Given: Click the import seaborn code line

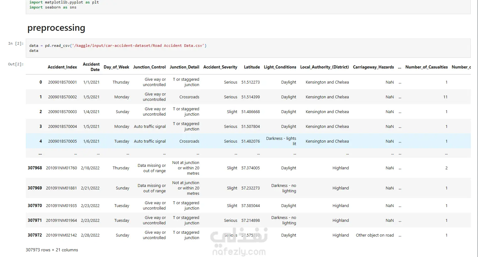Looking at the screenshot, I should point(53,7).
